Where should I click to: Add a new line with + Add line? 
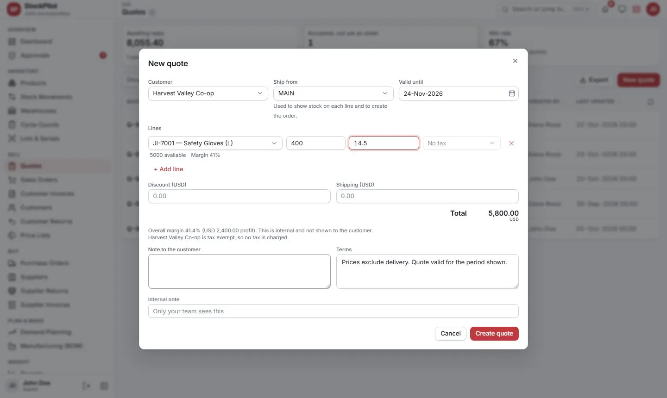click(169, 169)
